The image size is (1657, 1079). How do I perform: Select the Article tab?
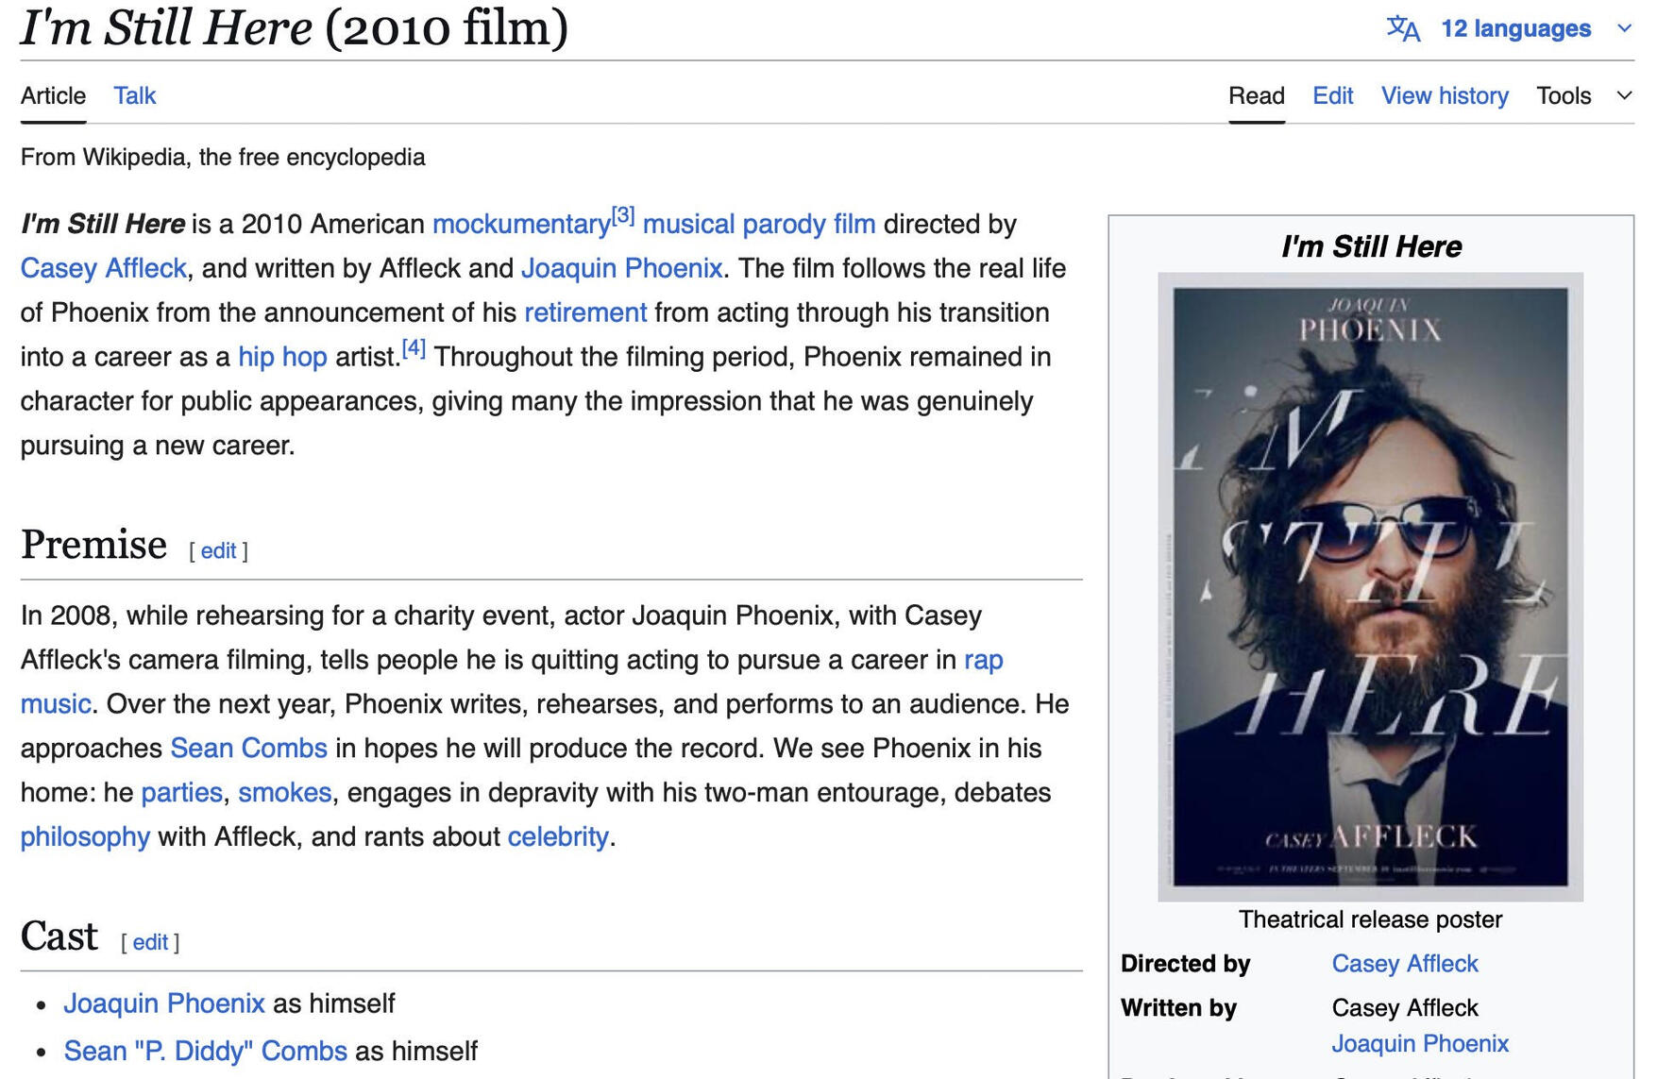pyautogui.click(x=53, y=95)
